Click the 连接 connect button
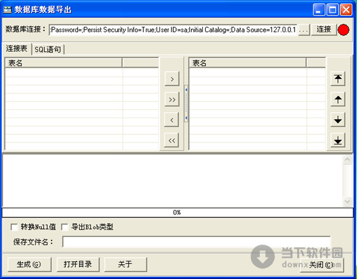This screenshot has width=357, height=279. (324, 30)
